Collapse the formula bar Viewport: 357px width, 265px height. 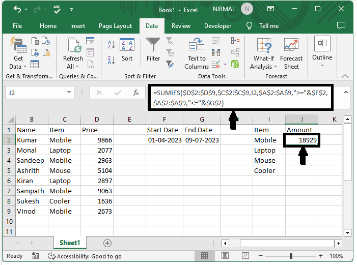[346, 92]
